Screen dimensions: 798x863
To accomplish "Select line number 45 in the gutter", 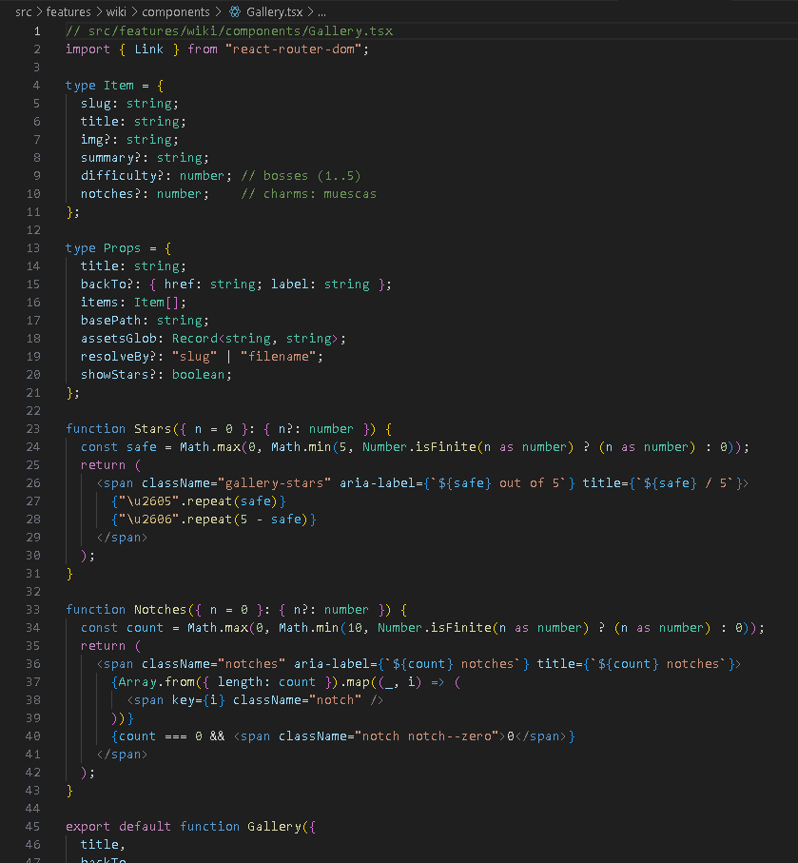I will (x=33, y=826).
